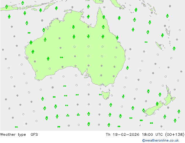
Task: Click the 'Weather type' caption text
Action: 13,135
